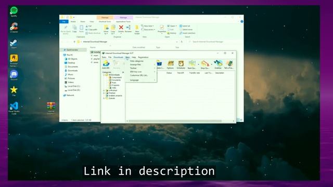Switch to Explorer Share ribbon tab
The width and height of the screenshot is (333, 187).
(x=83, y=22)
